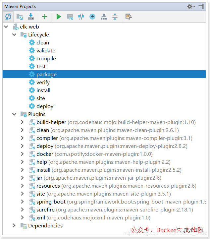Viewport: 210px width, 239px height.
Task: Show dependencies diagram icon
Action: click(x=104, y=17)
